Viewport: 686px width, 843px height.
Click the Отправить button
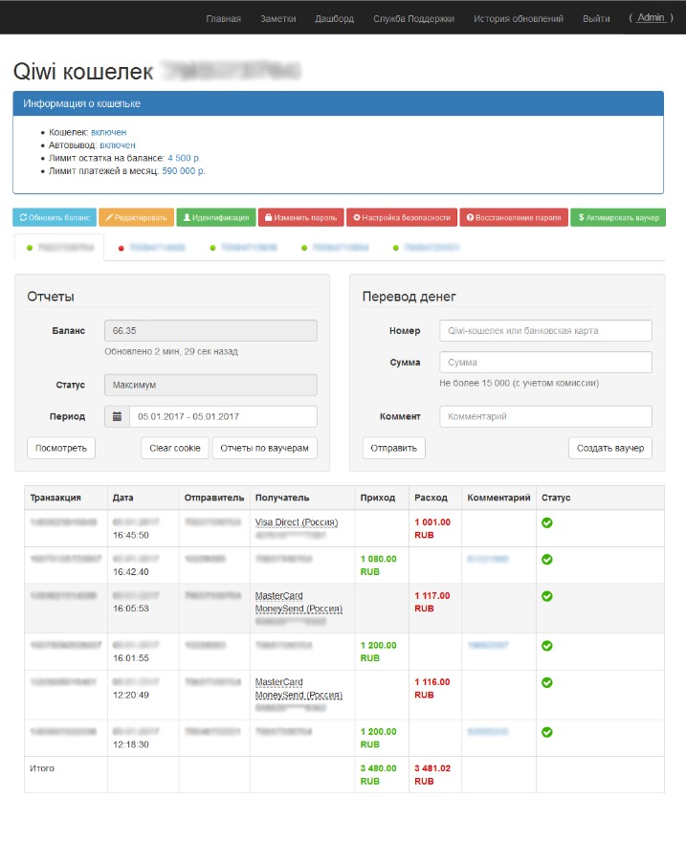(393, 448)
